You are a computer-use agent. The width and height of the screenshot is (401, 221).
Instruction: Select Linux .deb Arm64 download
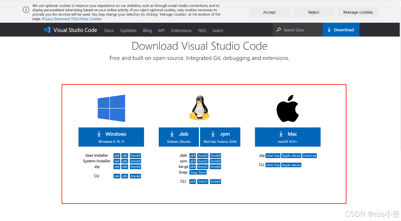click(216, 156)
